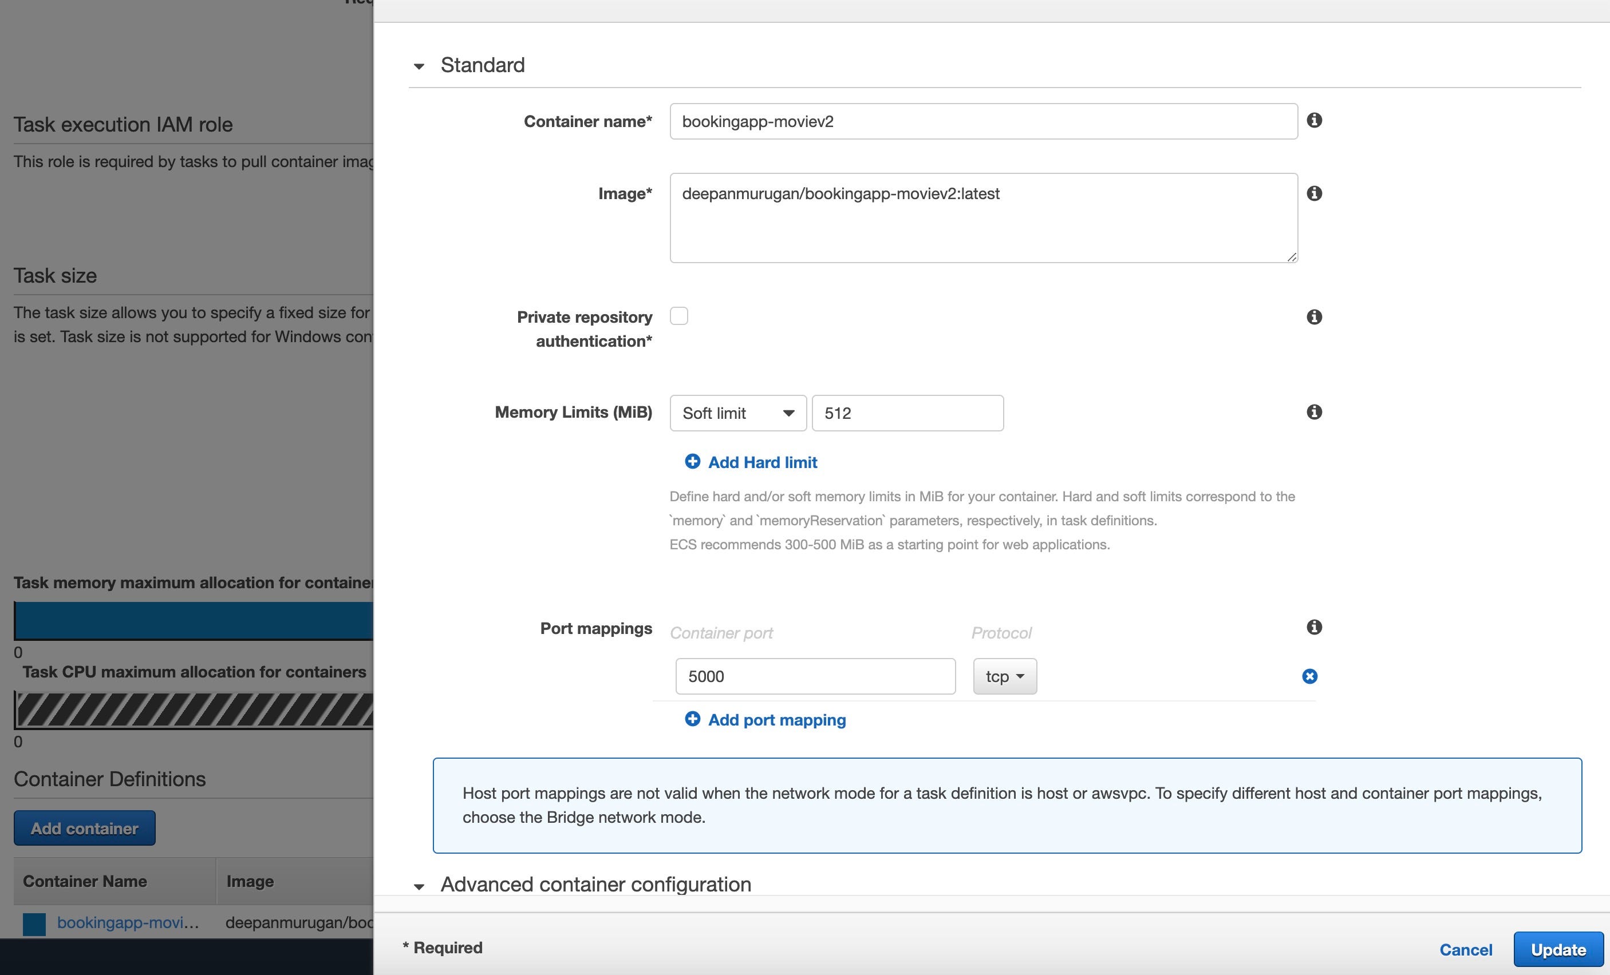Click the Task CPU allocation striped bar
Viewport: 1610px width, 975px height.
tap(194, 711)
